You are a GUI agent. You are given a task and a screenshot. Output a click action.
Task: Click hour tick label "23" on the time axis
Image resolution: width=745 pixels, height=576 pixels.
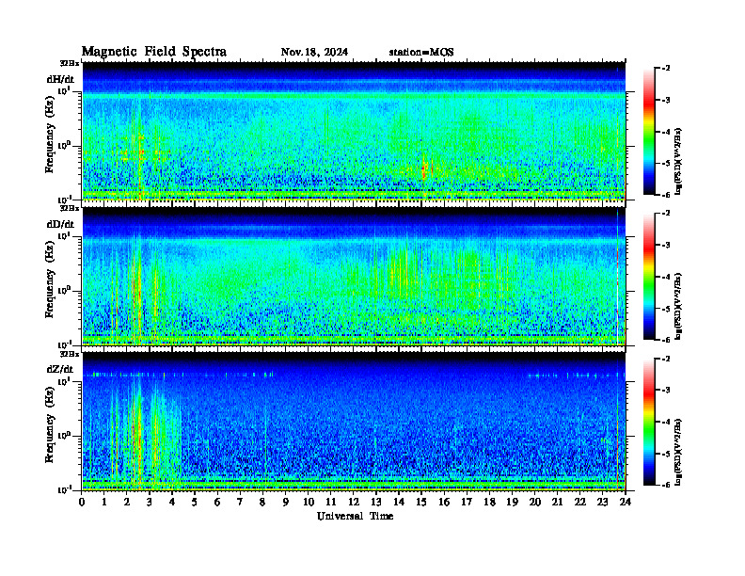pyautogui.click(x=602, y=503)
